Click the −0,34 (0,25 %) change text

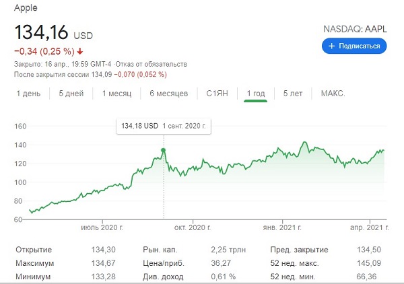pos(44,52)
